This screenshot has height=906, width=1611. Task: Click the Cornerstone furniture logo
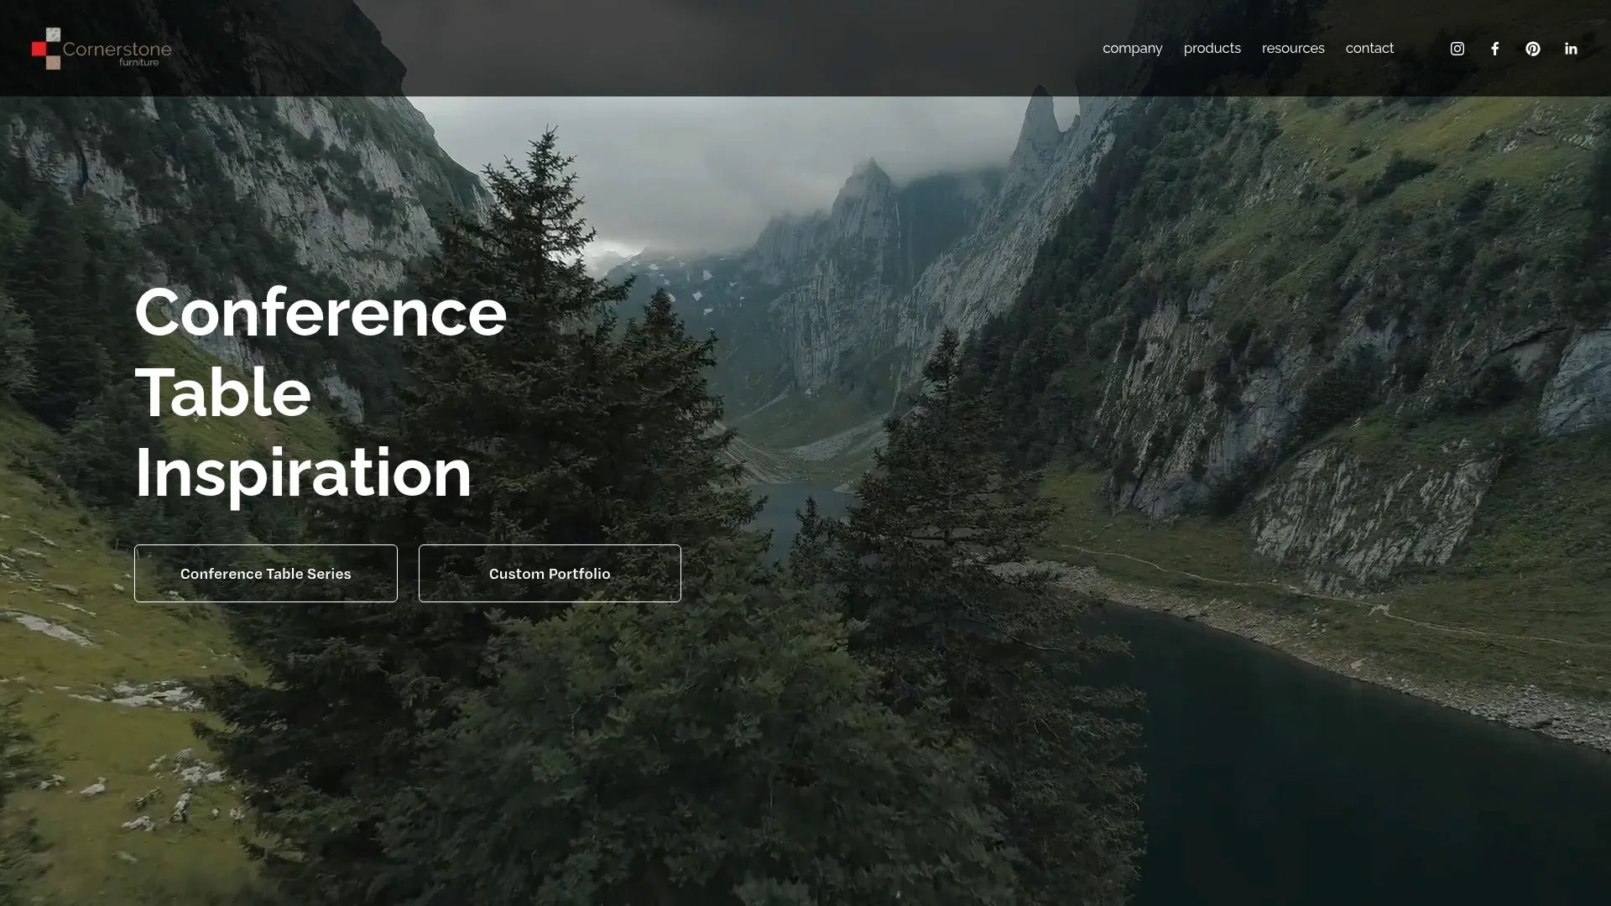(102, 49)
